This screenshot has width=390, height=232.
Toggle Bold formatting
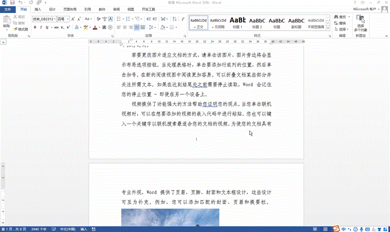(35, 28)
